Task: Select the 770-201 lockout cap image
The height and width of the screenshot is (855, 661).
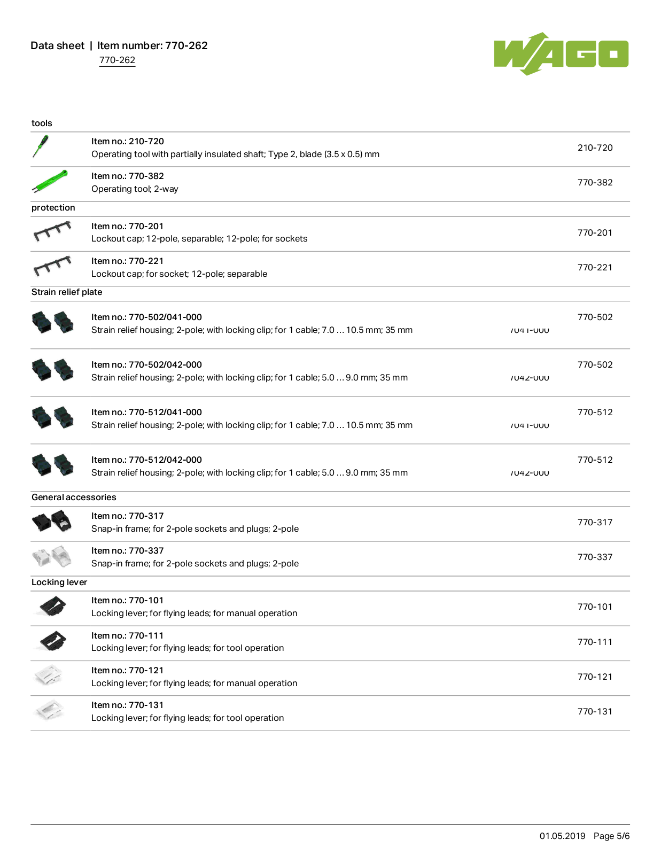Action: pyautogui.click(x=52, y=231)
